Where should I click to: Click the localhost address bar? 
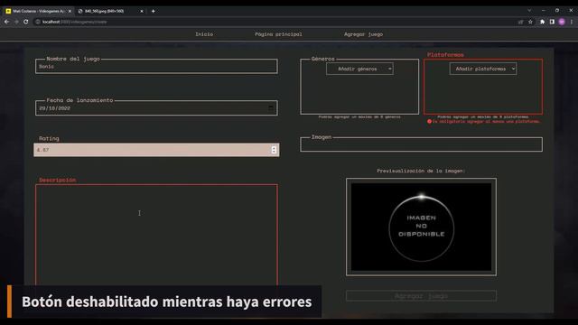273,22
